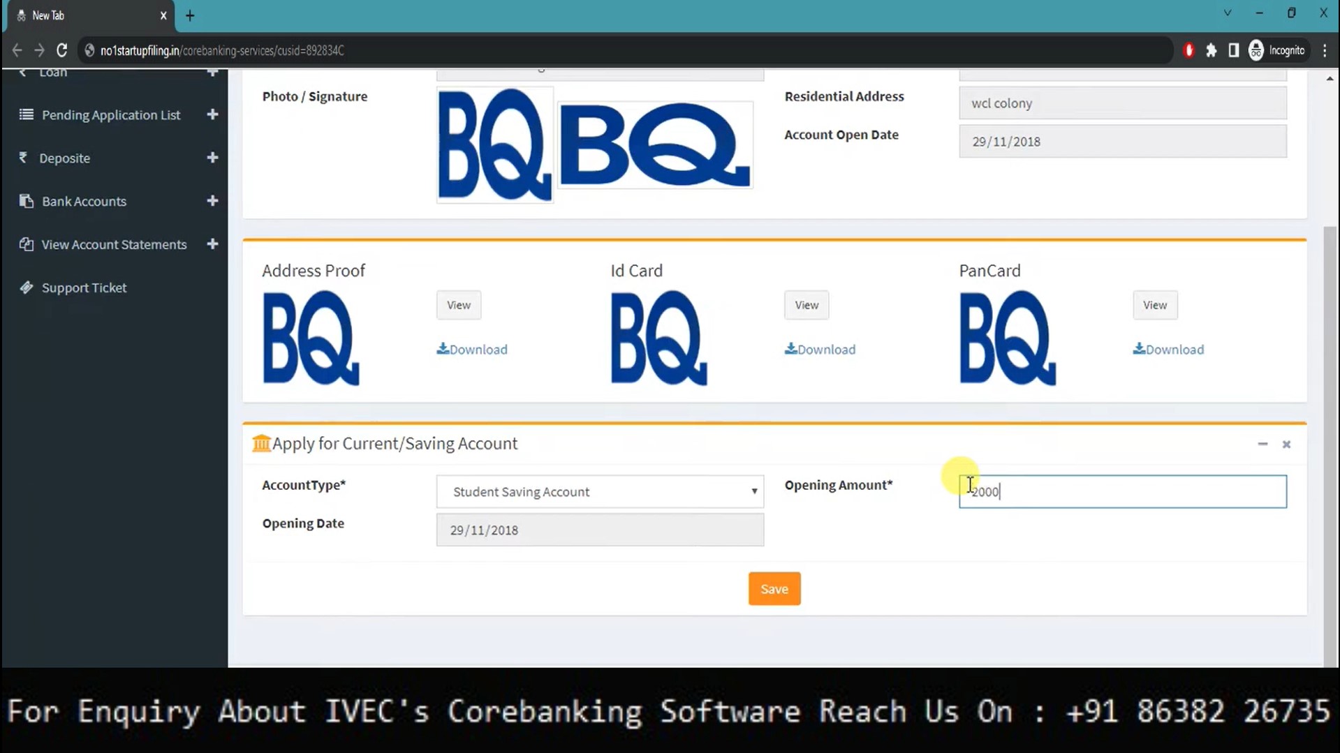The image size is (1340, 753).
Task: Open the Deposite menu item
Action: [64, 158]
